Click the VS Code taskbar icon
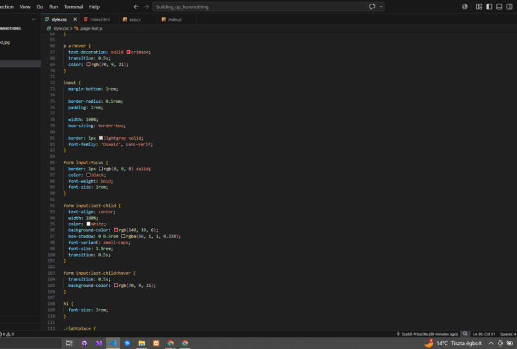Image resolution: width=517 pixels, height=349 pixels. click(113, 343)
